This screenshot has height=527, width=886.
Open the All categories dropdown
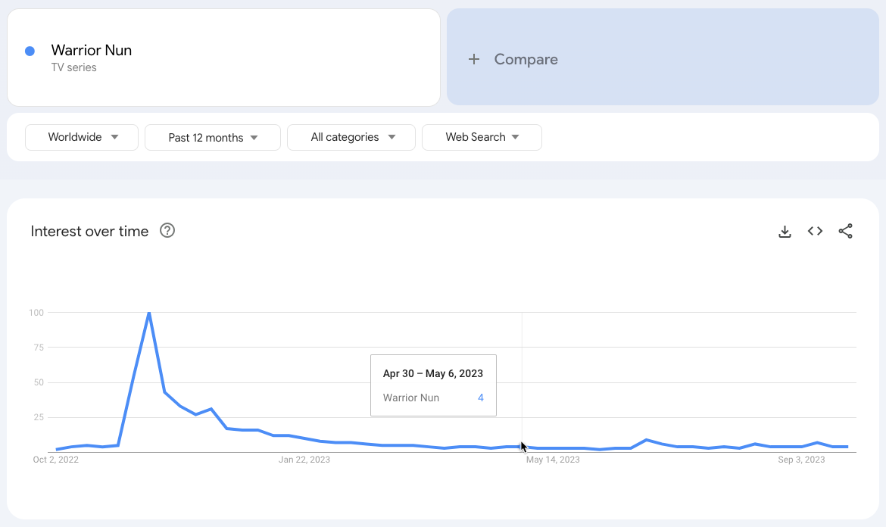coord(351,137)
